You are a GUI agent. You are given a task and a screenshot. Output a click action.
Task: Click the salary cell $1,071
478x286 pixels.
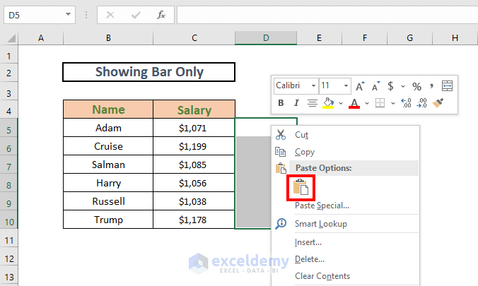pos(194,128)
